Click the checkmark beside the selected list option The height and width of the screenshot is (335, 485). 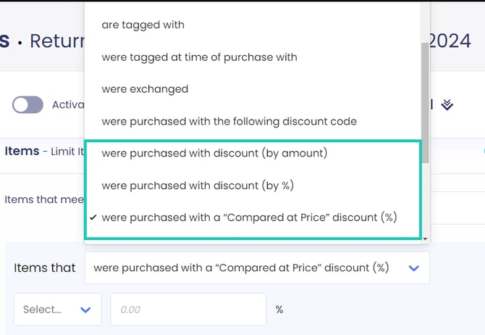pos(92,217)
